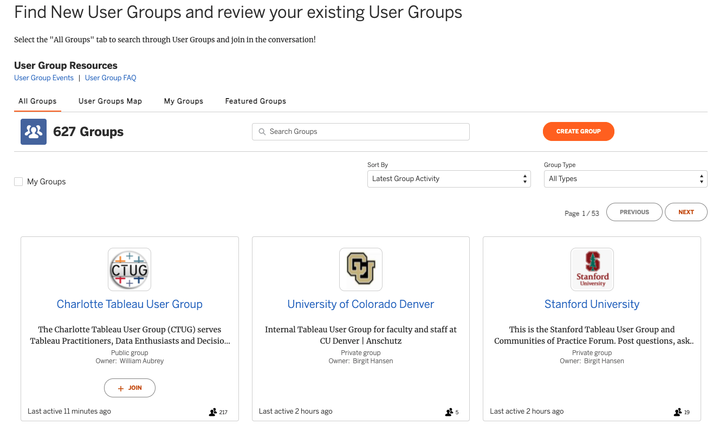Join the Charlotte Tableau User Group

point(129,388)
